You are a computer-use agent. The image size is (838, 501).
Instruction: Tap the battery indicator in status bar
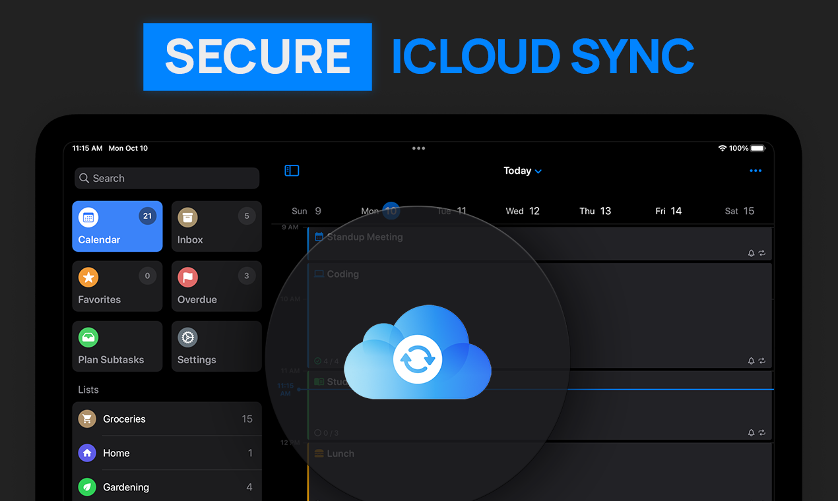tap(757, 148)
